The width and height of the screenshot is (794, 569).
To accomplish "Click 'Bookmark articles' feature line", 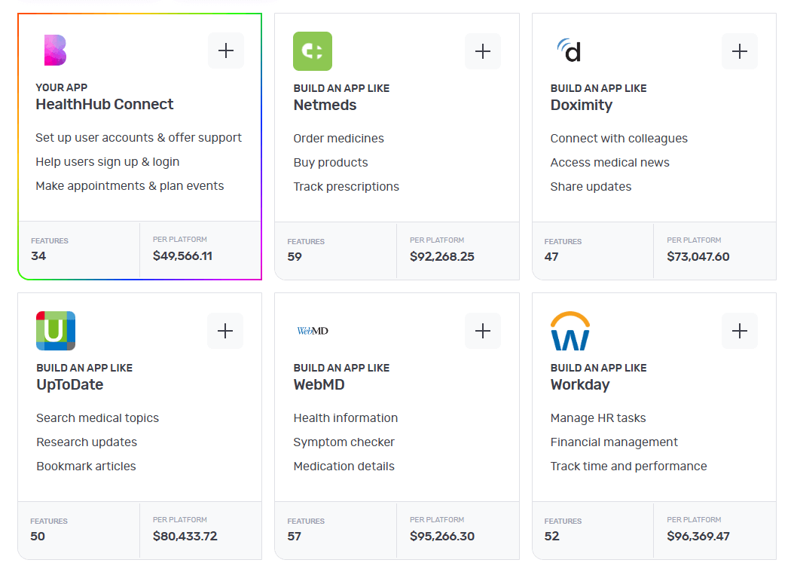I will [86, 467].
